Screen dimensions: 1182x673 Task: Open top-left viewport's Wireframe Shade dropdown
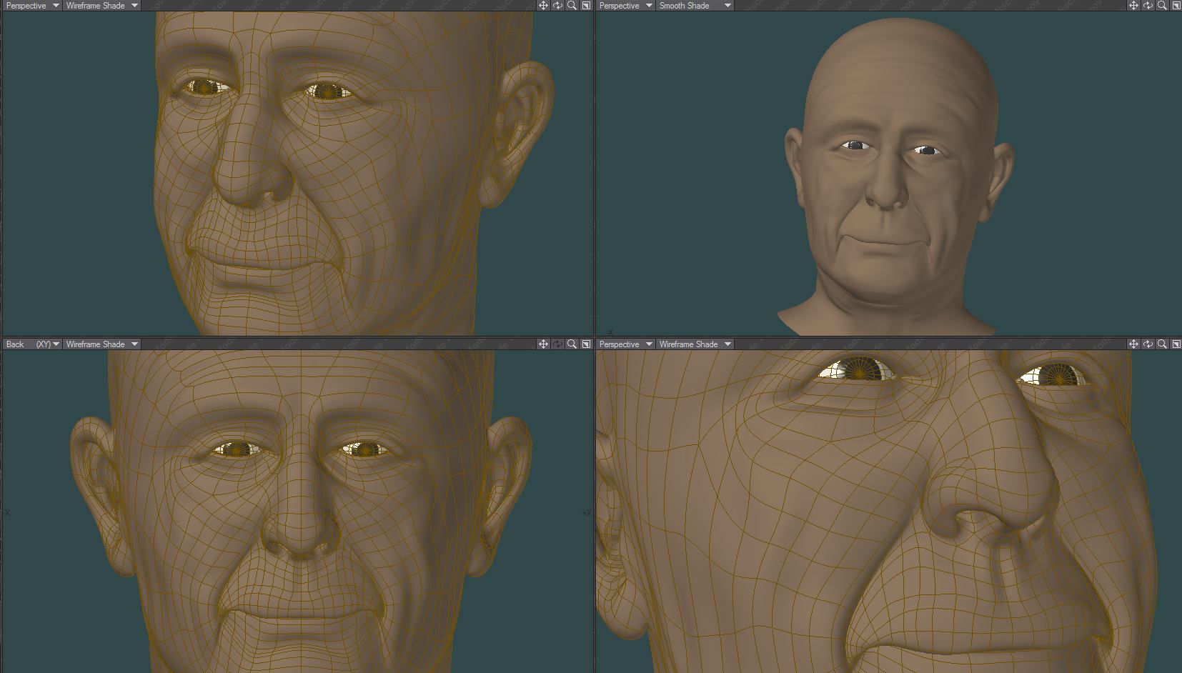101,6
